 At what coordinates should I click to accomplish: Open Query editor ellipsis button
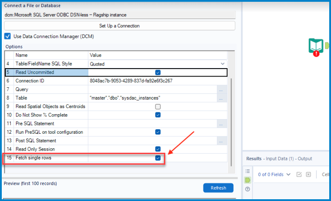click(x=221, y=90)
